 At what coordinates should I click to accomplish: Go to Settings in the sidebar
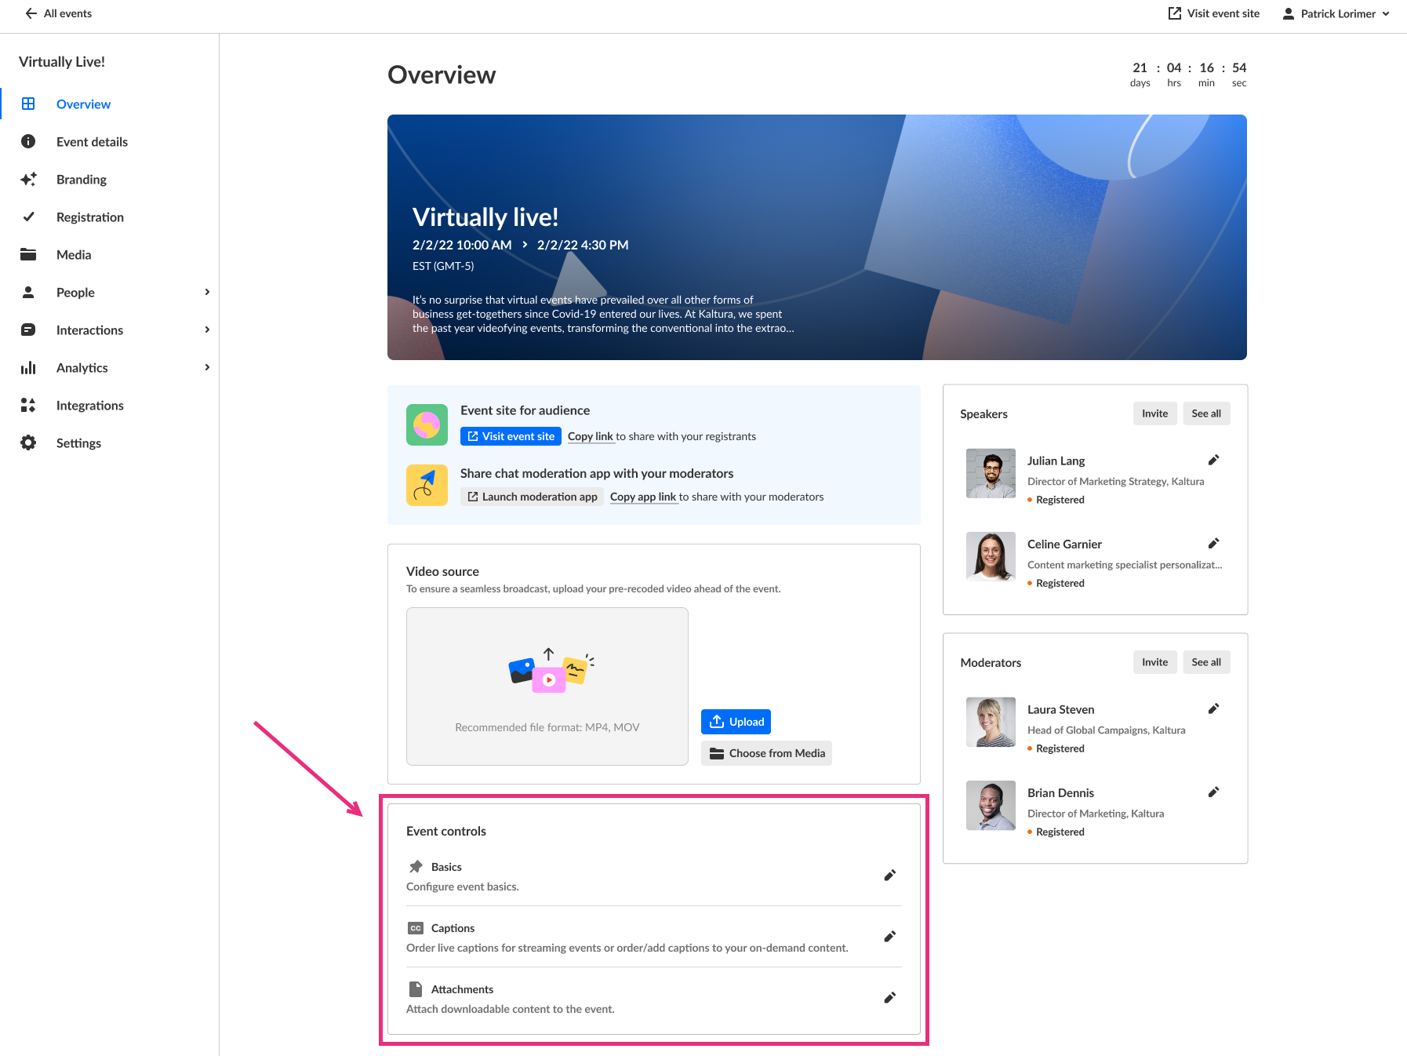(78, 443)
